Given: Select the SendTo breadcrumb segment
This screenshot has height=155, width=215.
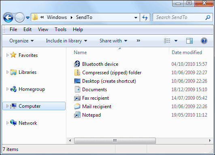Looking at the screenshot, I should (84, 17).
